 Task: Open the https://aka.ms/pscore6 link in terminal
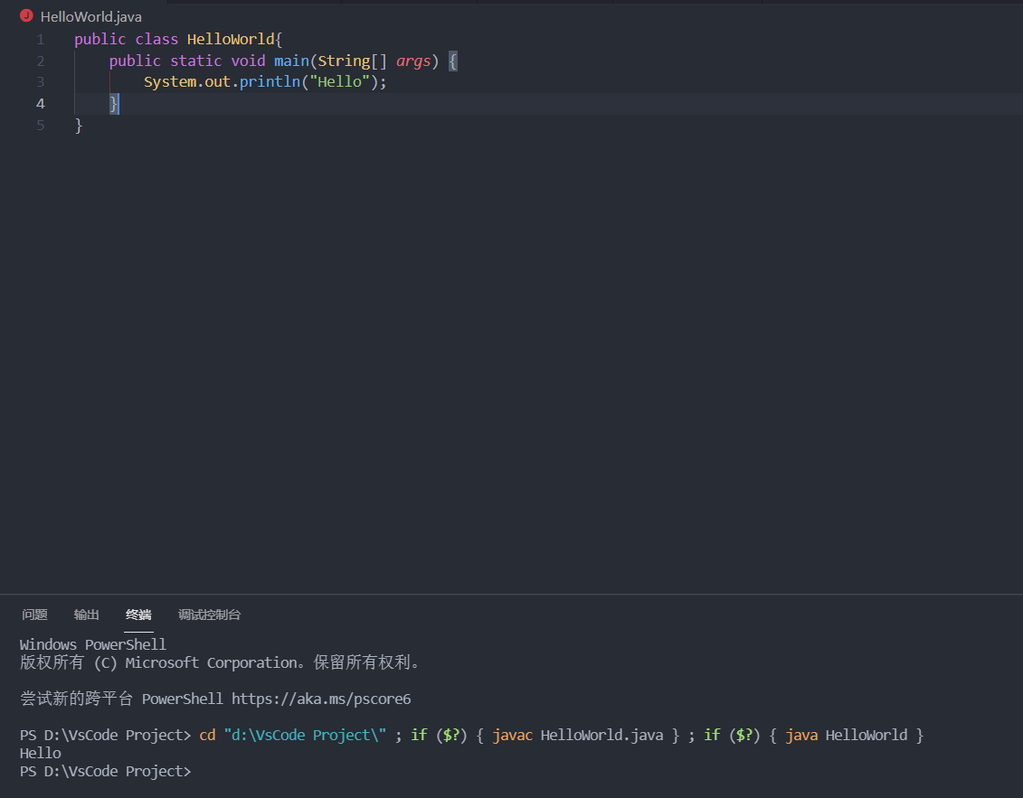[x=321, y=699]
